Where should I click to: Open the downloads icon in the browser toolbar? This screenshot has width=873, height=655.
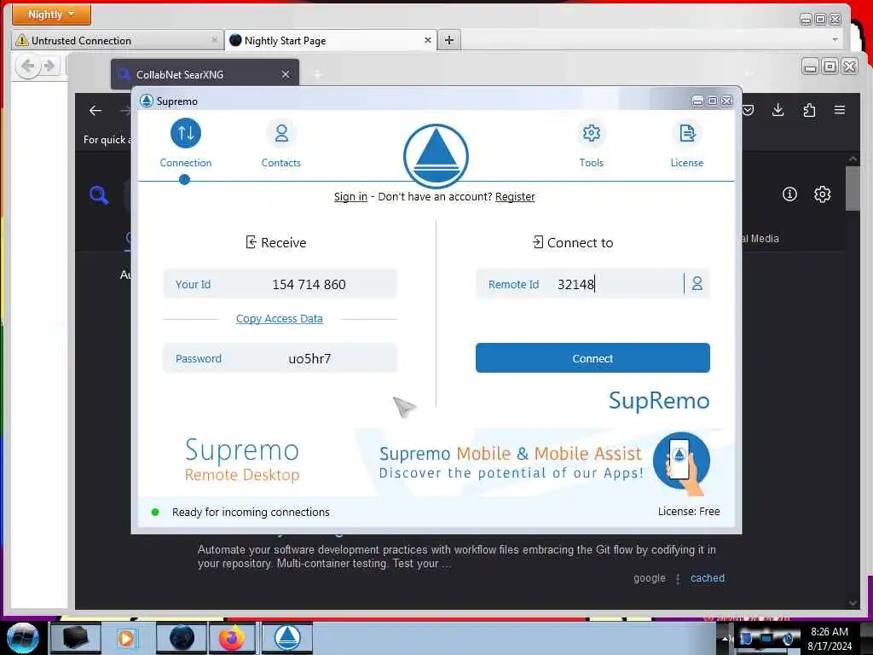tap(778, 110)
